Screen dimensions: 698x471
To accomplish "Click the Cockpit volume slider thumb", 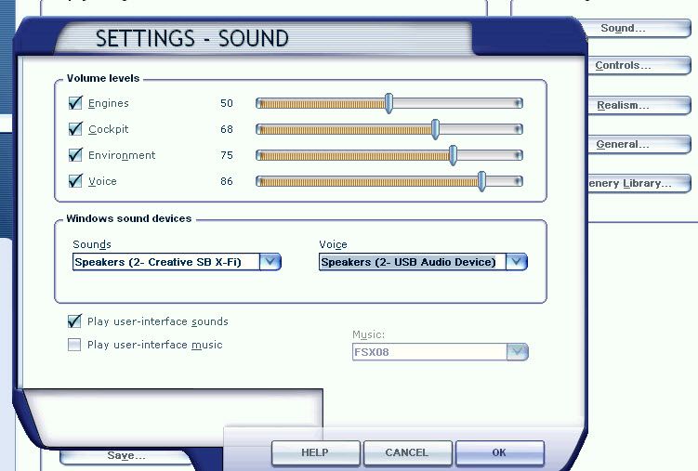I will (435, 129).
